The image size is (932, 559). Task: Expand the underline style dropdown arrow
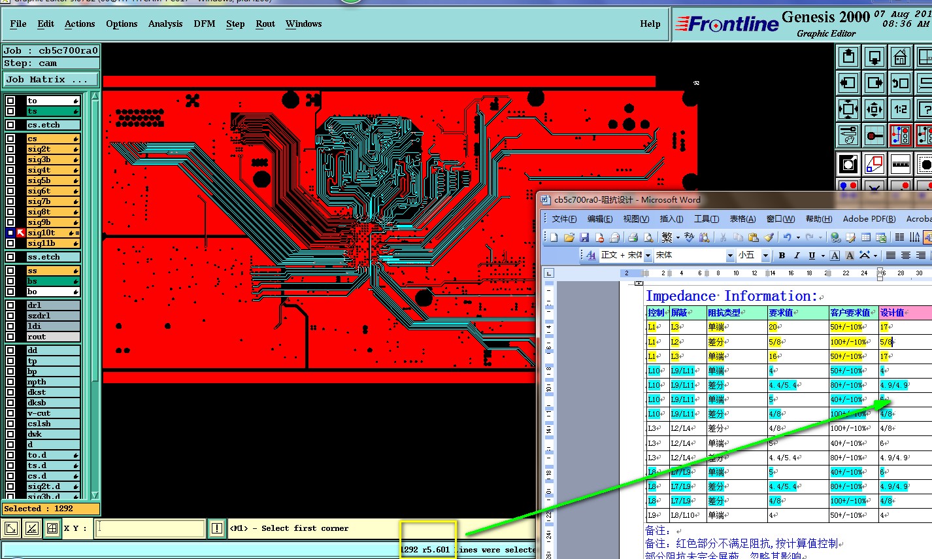tap(822, 255)
